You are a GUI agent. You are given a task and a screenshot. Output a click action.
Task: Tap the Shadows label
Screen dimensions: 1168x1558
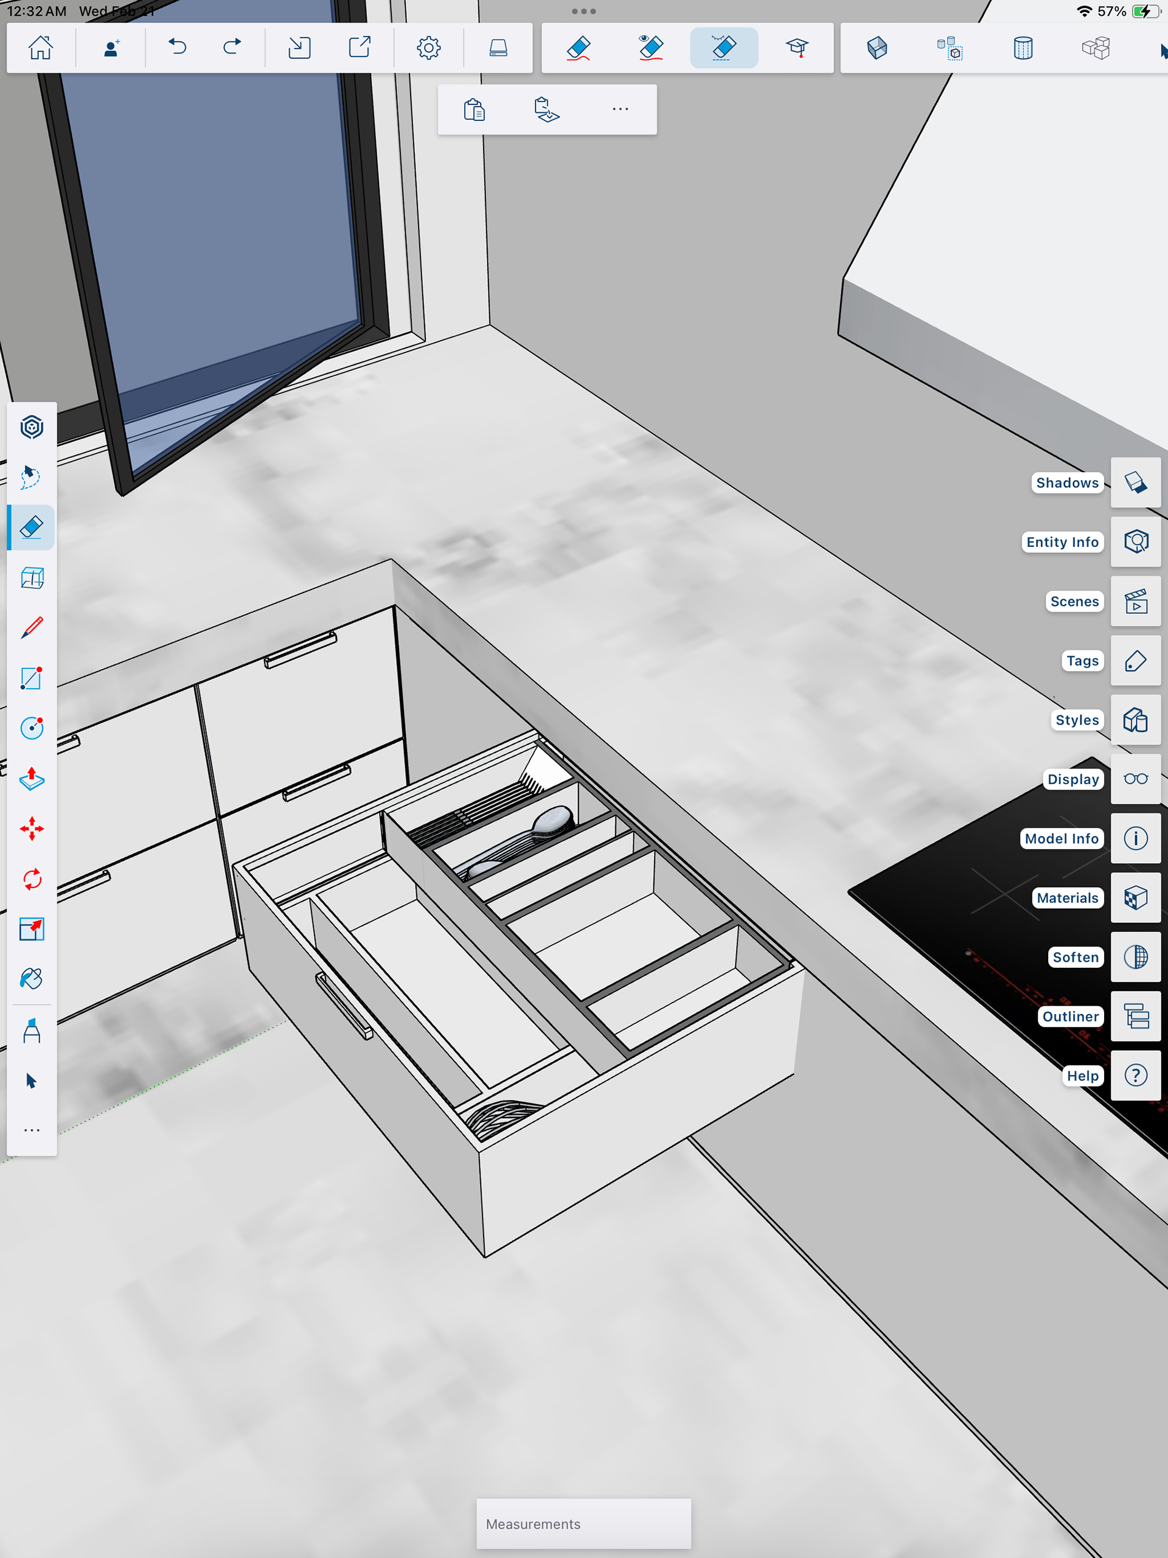coord(1066,482)
